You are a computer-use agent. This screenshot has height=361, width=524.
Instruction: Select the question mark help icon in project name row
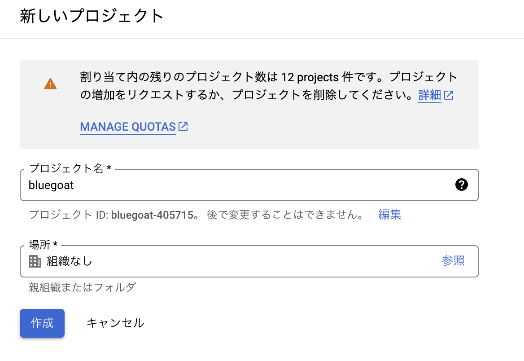[462, 185]
